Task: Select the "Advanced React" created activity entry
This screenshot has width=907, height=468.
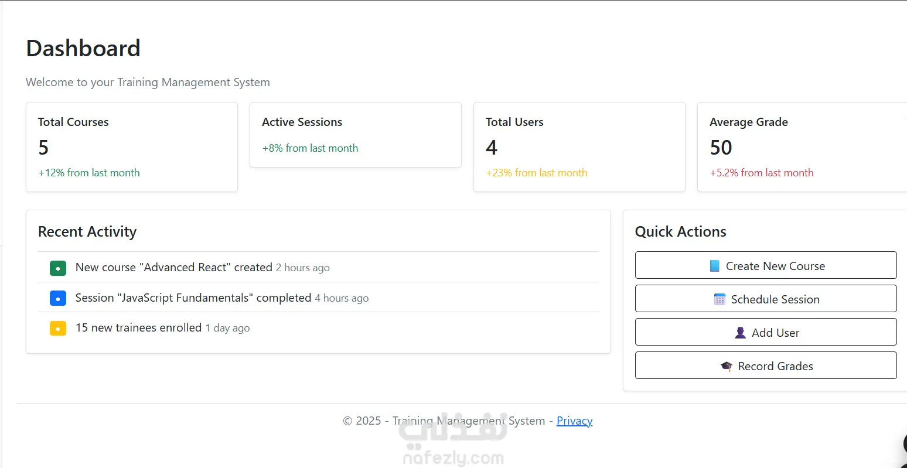Action: (174, 267)
